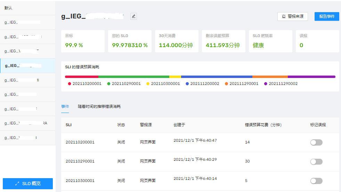Click the timestamp 2021/12/1 下午6:40:47
Screen dimensions: 341x192
195,141
